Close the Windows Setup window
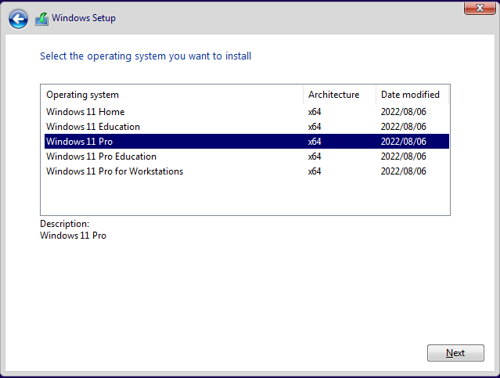500x378 pixels. pos(480,8)
